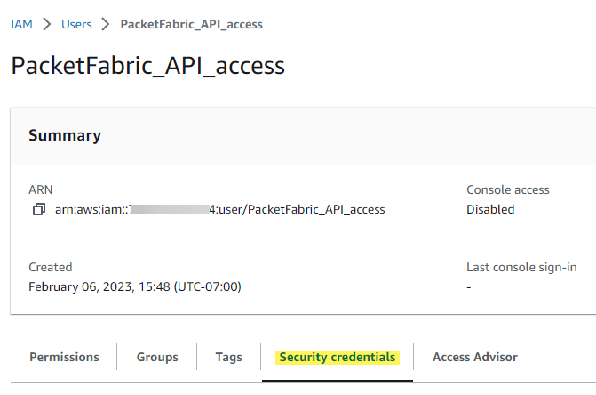Screen dimensions: 596x395
Task: Open the IAM breadcrumb link
Action: [x=21, y=24]
